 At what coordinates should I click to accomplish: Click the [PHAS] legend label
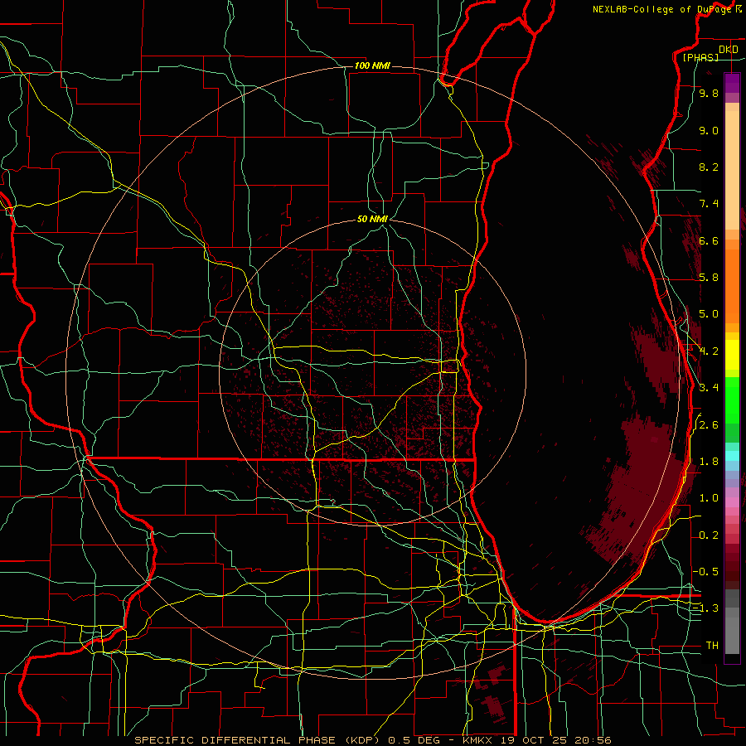click(x=700, y=57)
